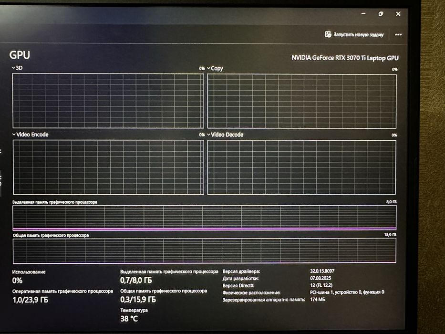This screenshot has width=445, height=334.
Task: Click the Copy utilization graph
Action: (x=302, y=101)
